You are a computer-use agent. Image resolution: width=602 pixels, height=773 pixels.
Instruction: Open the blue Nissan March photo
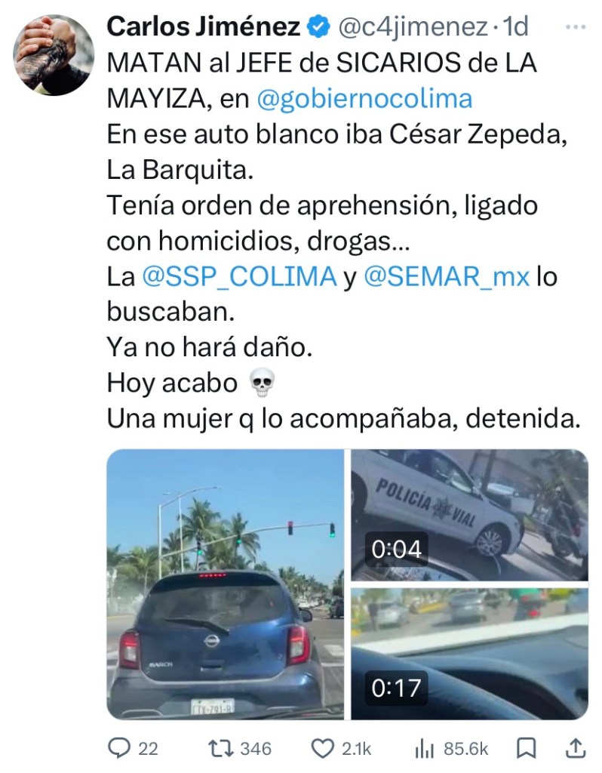[225, 584]
